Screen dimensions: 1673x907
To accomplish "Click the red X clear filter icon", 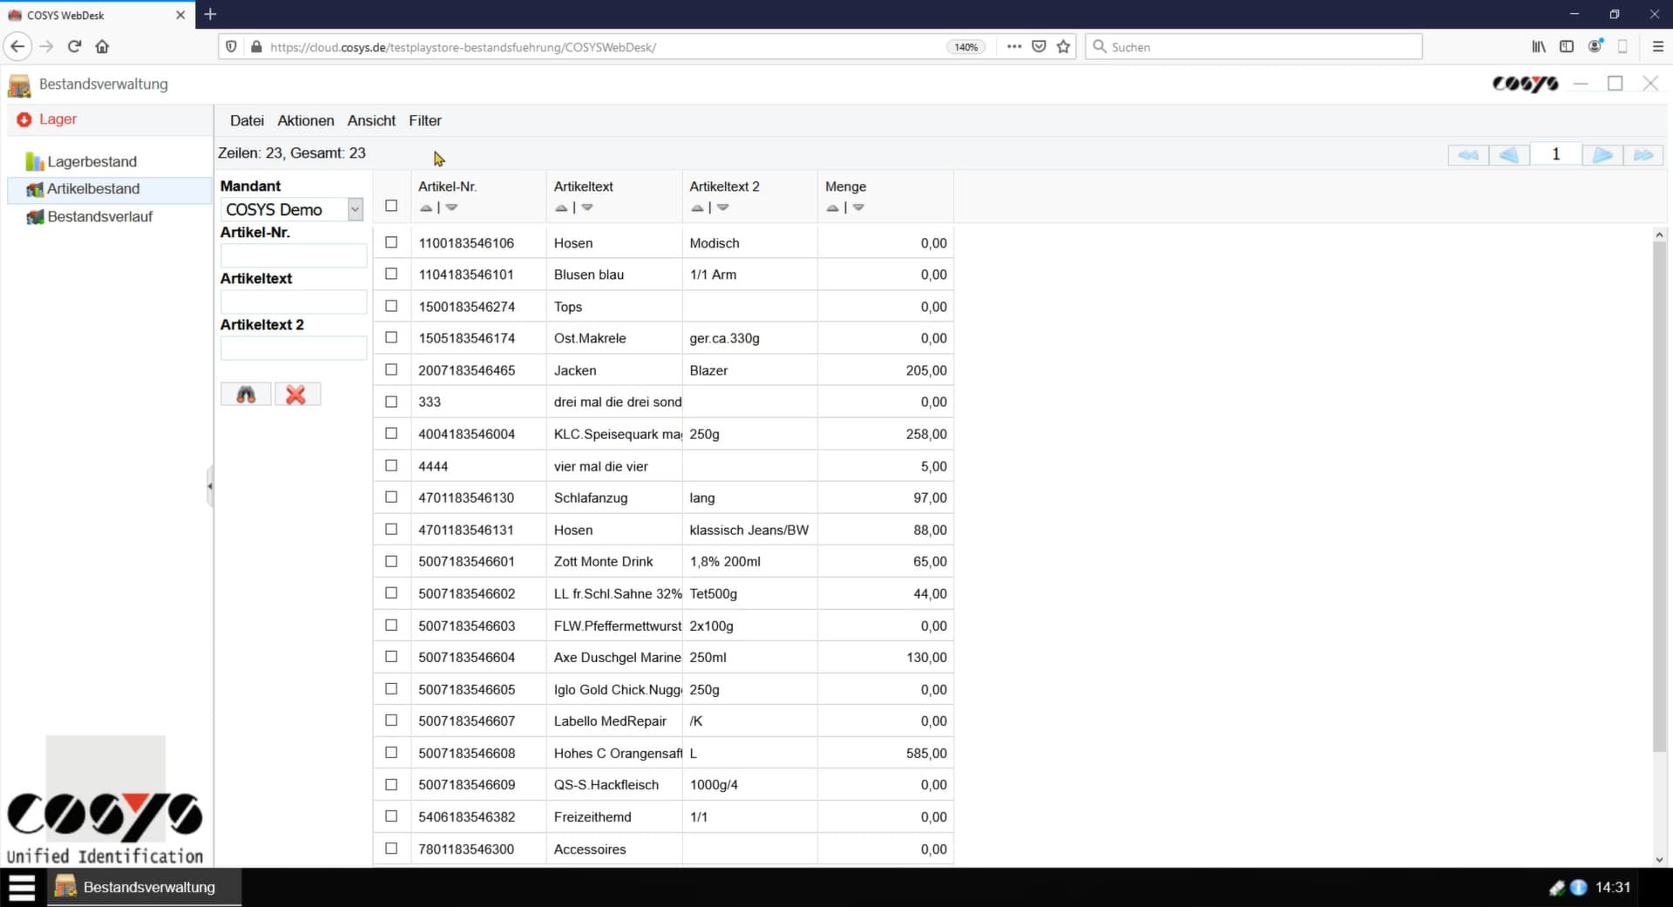I will [296, 395].
